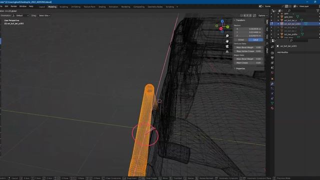Screen dimensions: 320x180
Task: Open properties editor type dropdown
Action: tap(273, 40)
